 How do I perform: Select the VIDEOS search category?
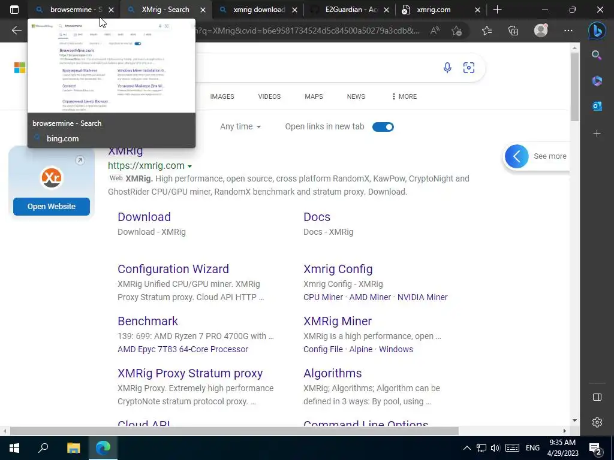tap(269, 96)
